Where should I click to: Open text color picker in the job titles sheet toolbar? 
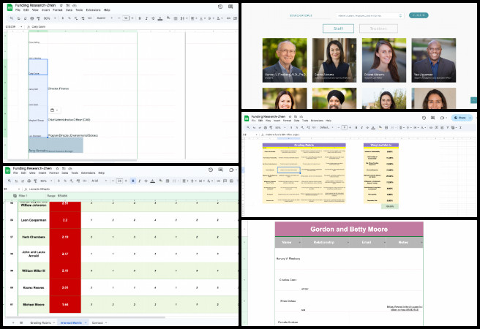pos(160,18)
